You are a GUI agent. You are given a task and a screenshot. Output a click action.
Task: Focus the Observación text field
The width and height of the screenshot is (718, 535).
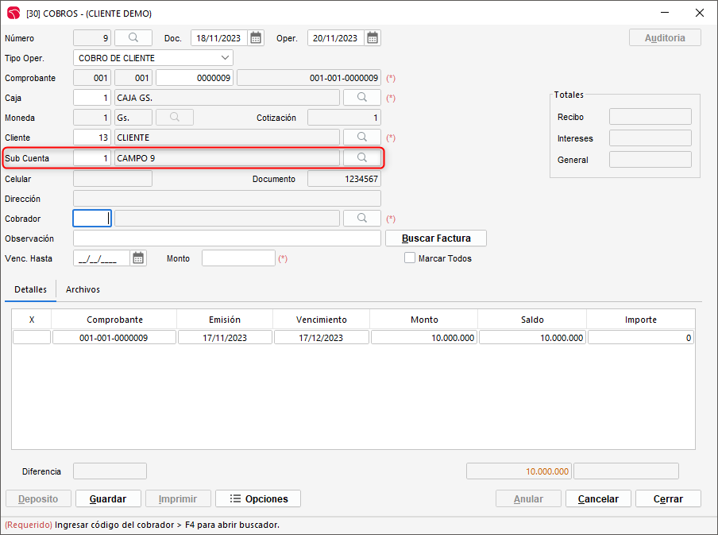coord(226,238)
